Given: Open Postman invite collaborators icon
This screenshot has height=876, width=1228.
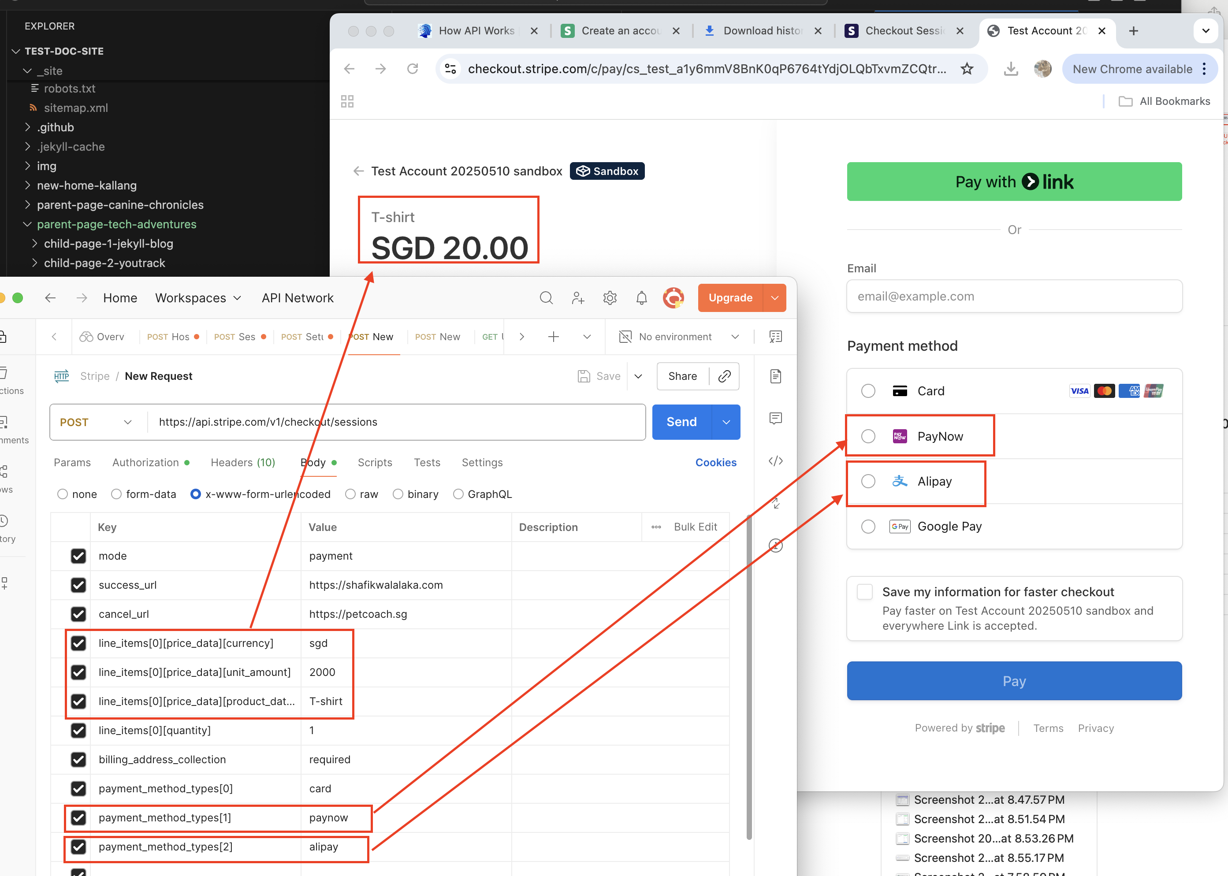Looking at the screenshot, I should (578, 298).
